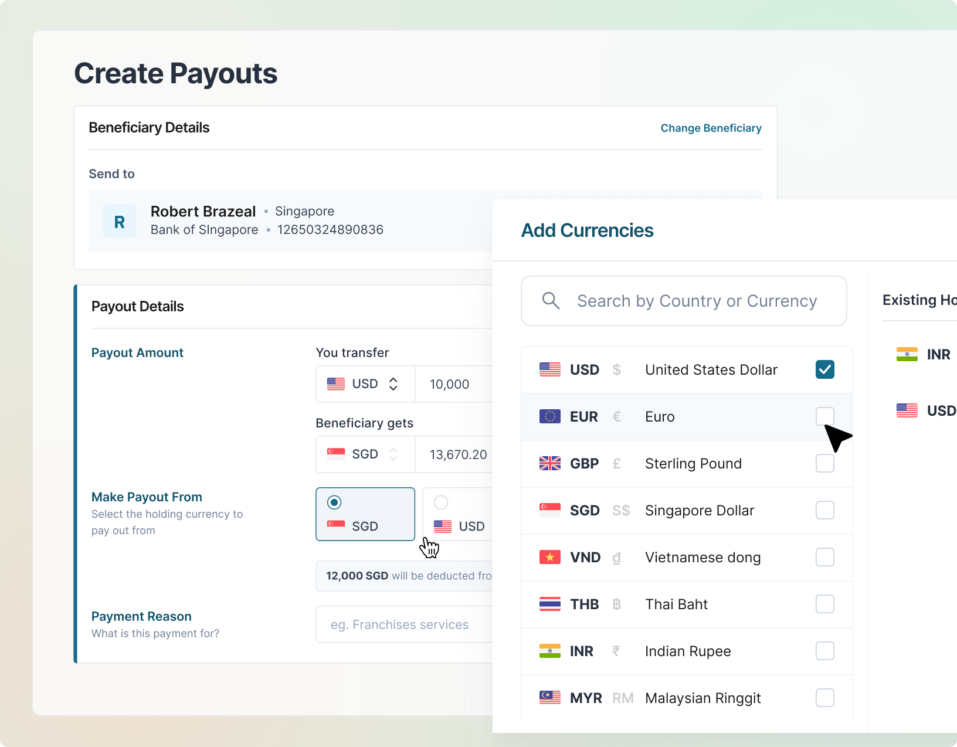
Task: Select the USD radio button for payout
Action: tap(441, 502)
